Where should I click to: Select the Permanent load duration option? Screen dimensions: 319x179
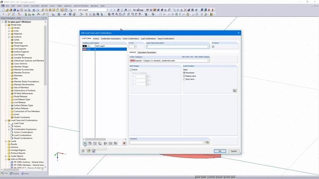(x=184, y=73)
